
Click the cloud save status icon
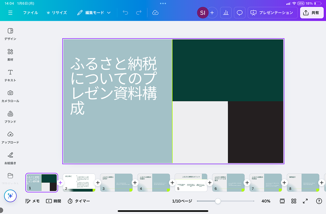click(x=155, y=13)
